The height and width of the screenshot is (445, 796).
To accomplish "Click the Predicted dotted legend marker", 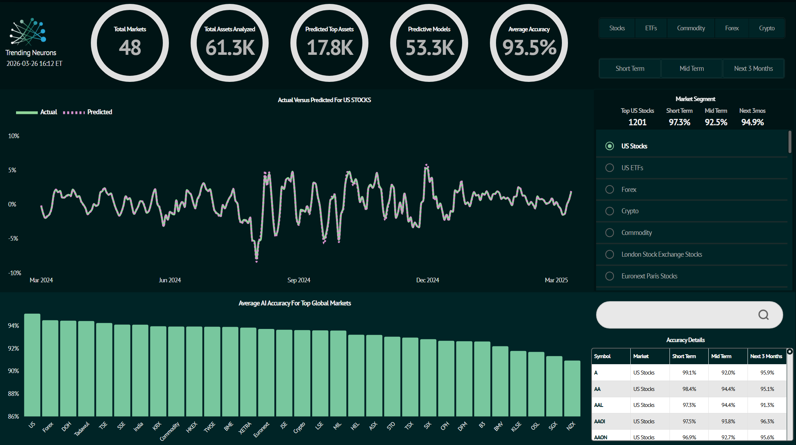I will (x=74, y=112).
